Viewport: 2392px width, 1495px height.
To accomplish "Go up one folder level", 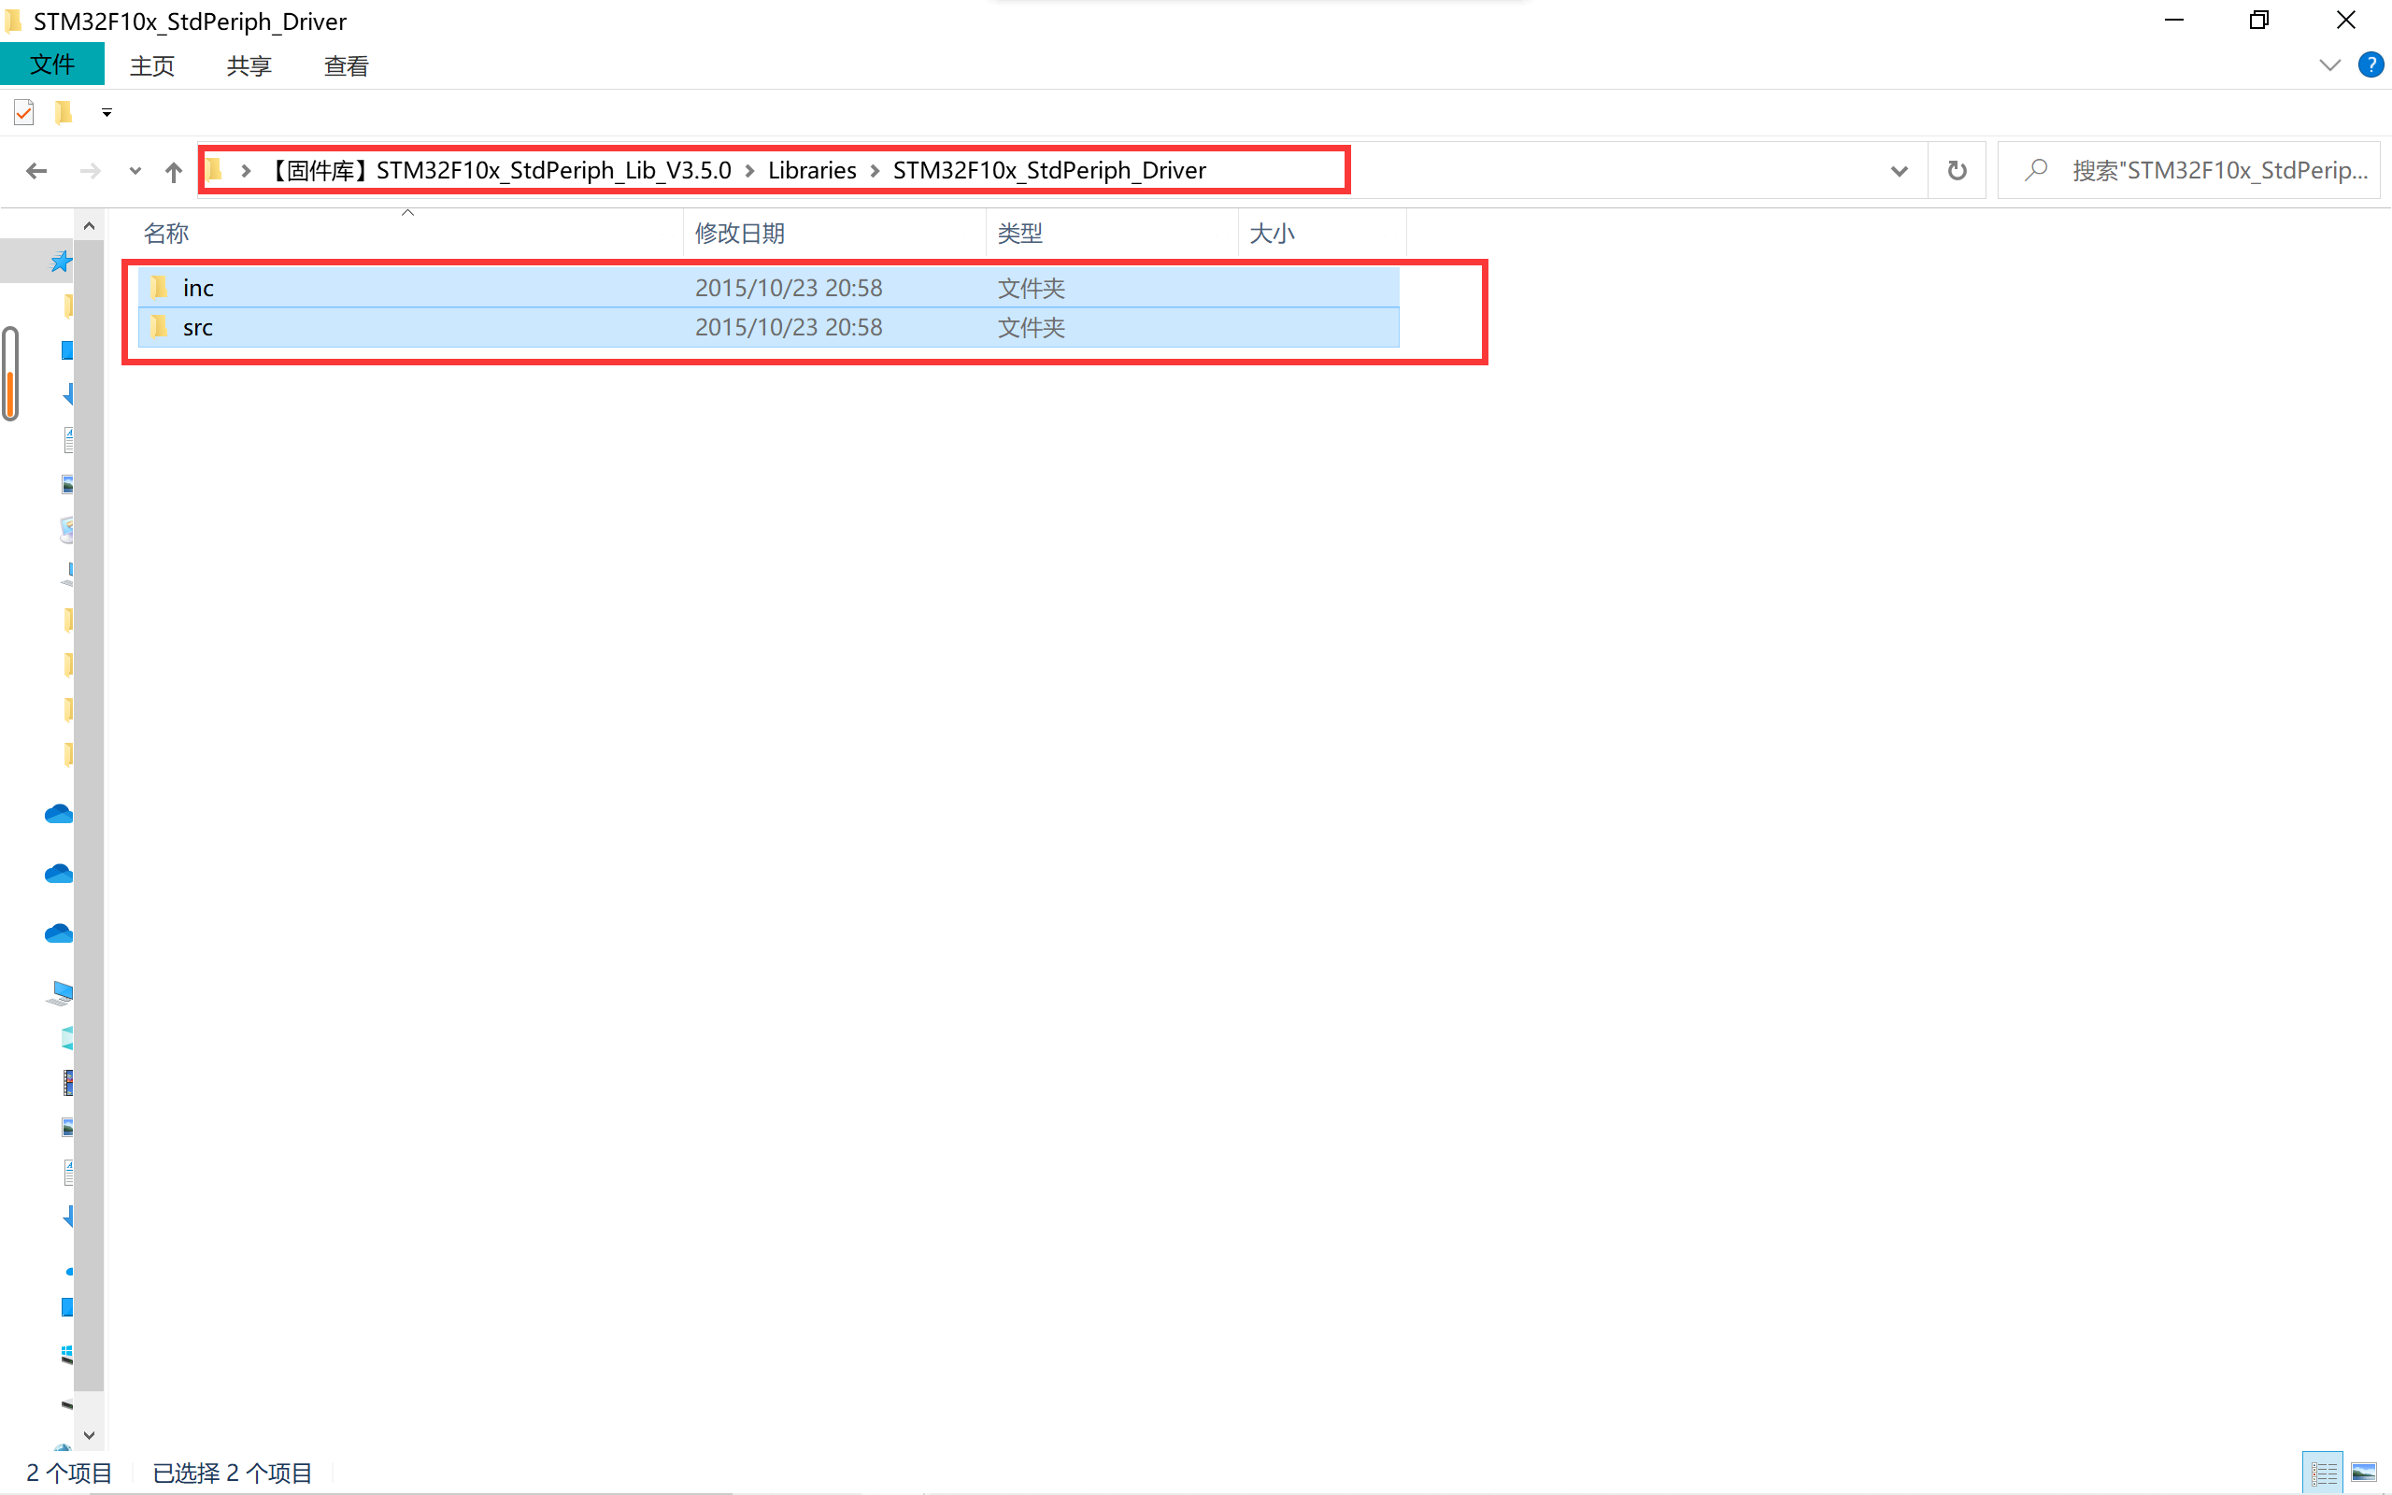I will (174, 171).
